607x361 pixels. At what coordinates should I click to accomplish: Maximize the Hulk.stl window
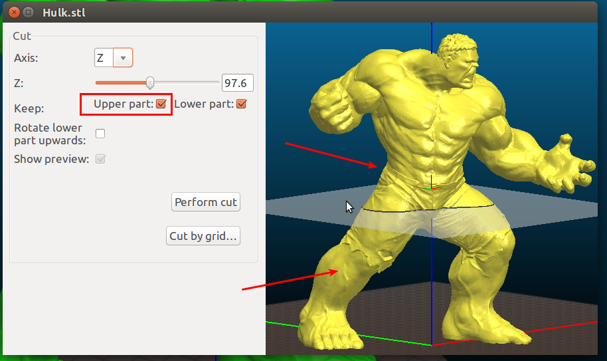[29, 13]
